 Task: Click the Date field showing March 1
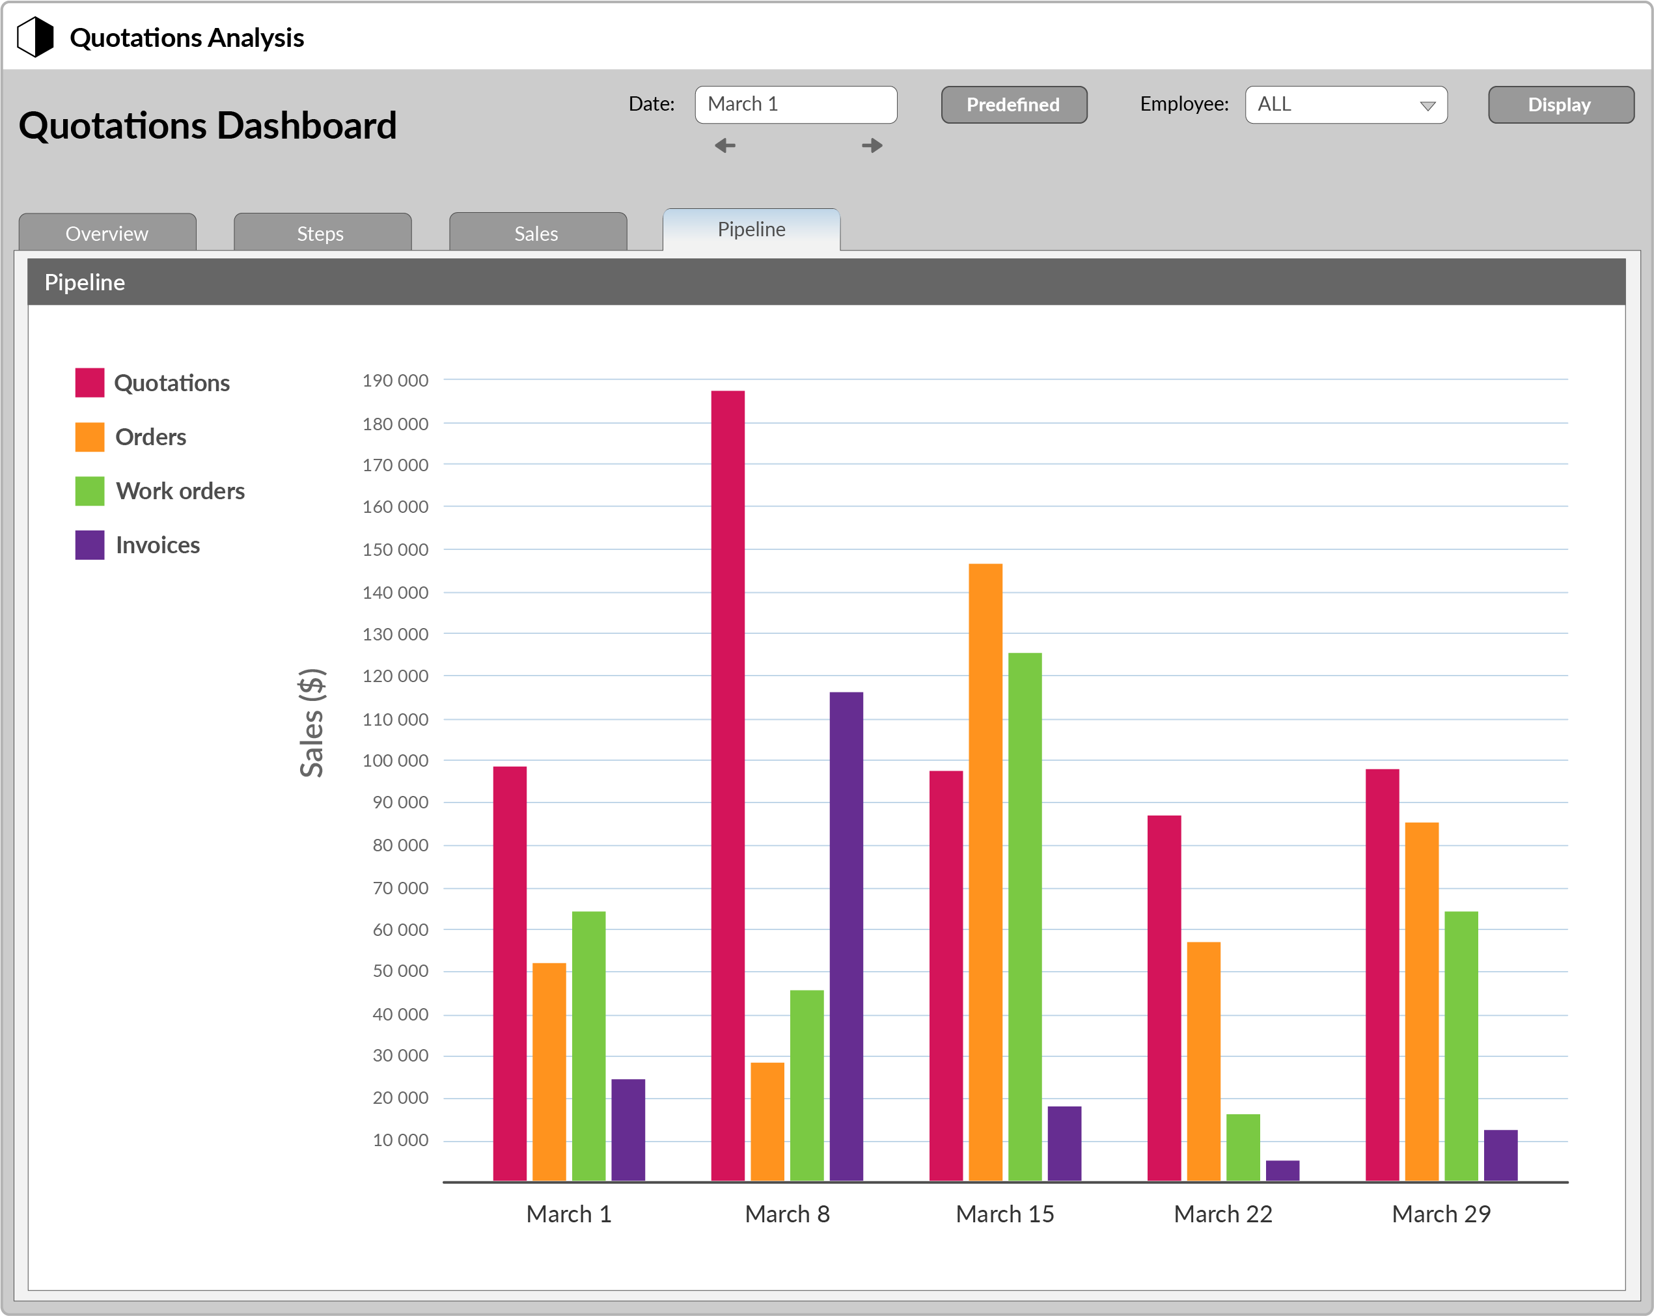795,104
